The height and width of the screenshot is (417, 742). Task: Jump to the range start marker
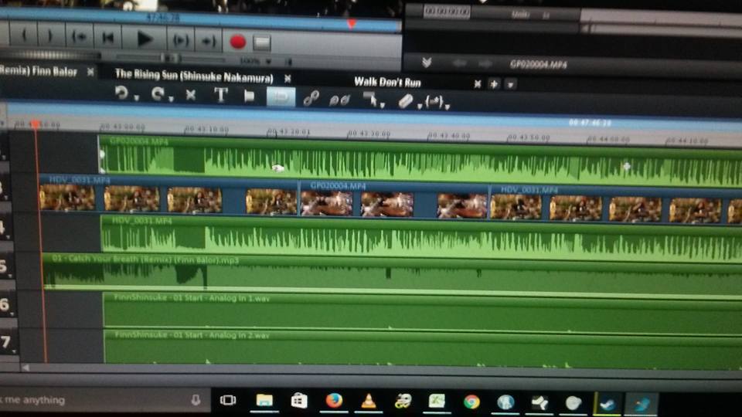(x=79, y=37)
